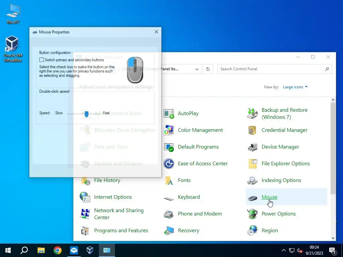Open the notification center icon

(x=332, y=251)
